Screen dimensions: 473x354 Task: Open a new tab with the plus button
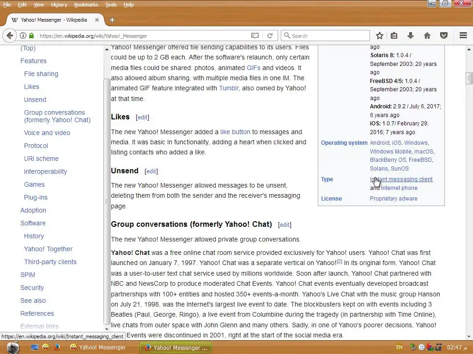pyautogui.click(x=112, y=20)
